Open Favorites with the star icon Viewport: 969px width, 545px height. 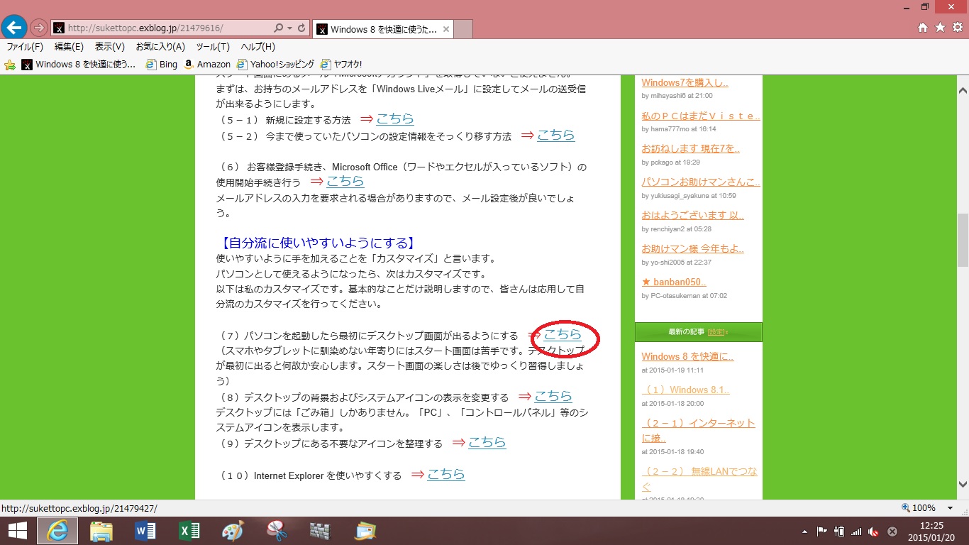click(x=940, y=28)
